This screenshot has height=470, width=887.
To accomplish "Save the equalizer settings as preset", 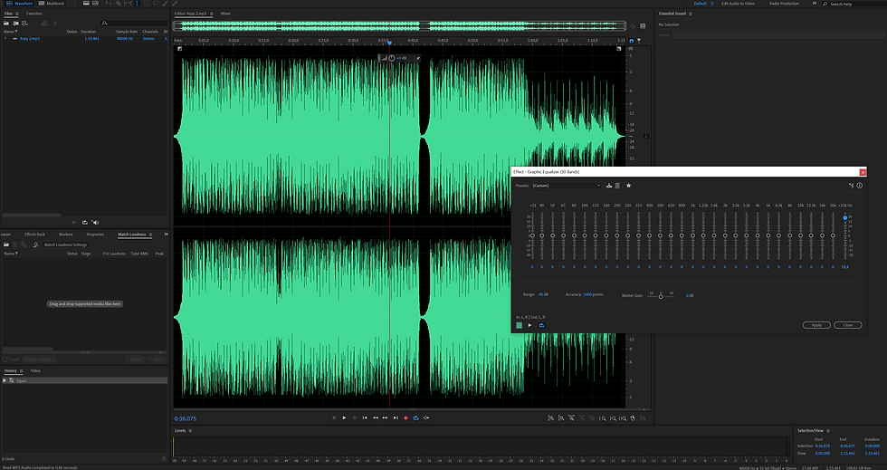I will [x=609, y=186].
